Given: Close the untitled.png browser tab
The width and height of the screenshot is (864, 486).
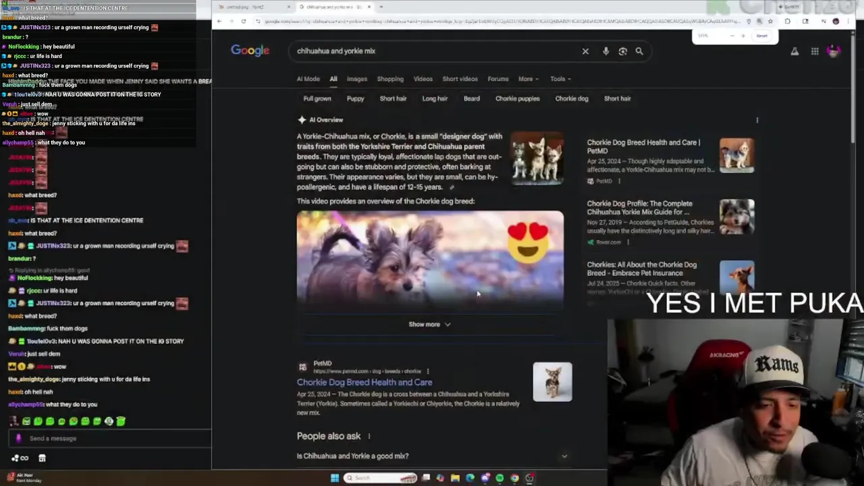Looking at the screenshot, I should [x=289, y=7].
